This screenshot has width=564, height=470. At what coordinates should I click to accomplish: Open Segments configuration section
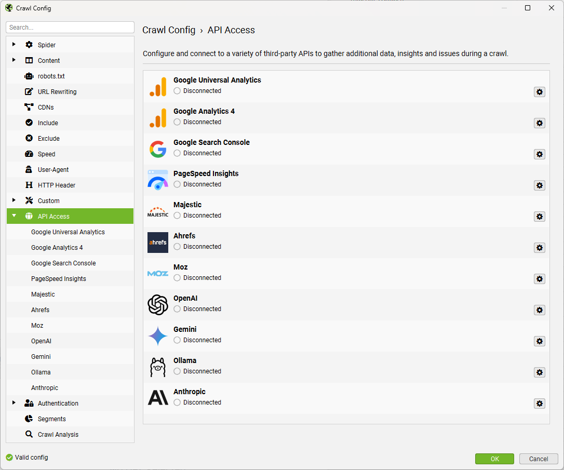[x=70, y=419]
